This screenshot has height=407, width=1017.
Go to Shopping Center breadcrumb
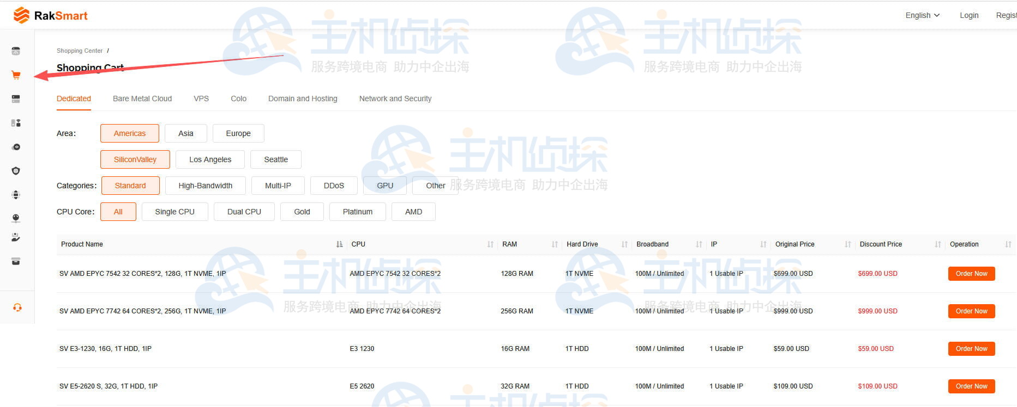point(80,51)
